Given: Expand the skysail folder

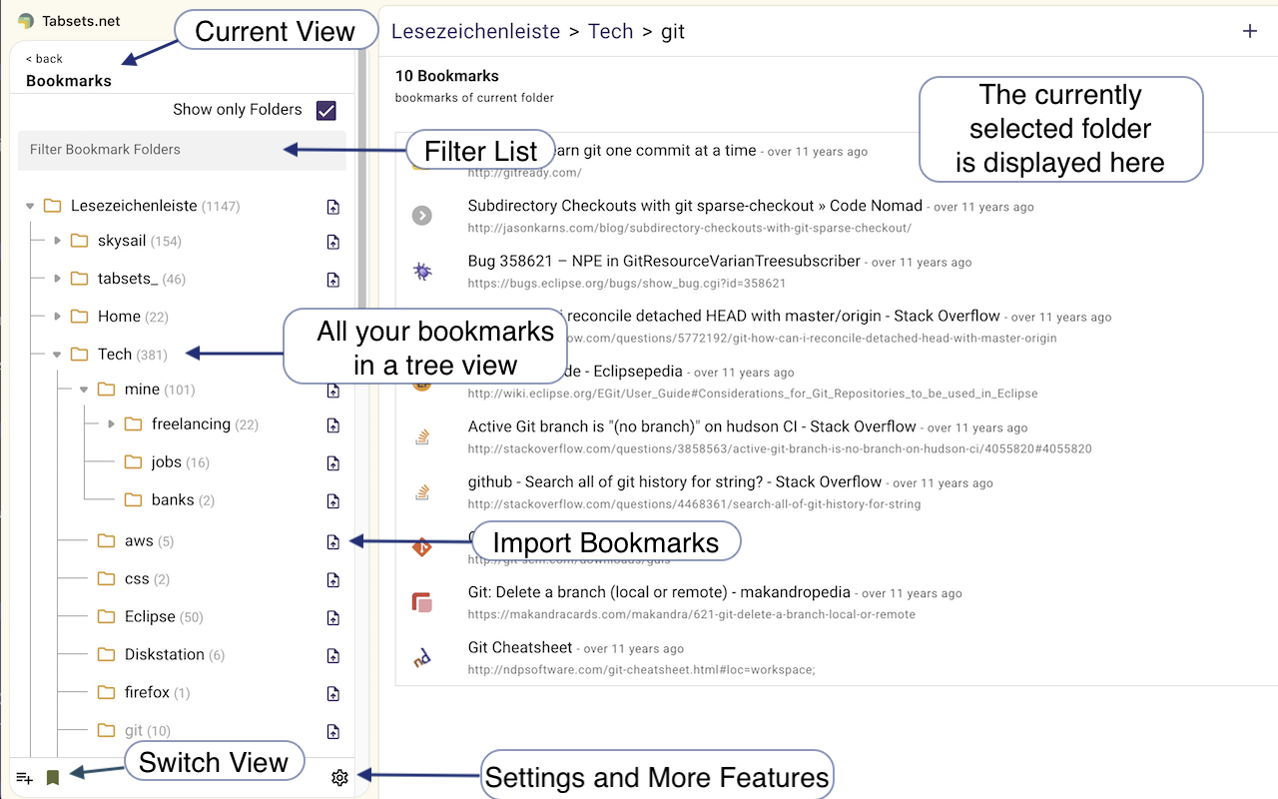Looking at the screenshot, I should pyautogui.click(x=57, y=241).
